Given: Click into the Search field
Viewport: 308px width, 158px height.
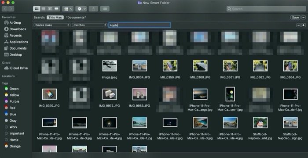Looking at the screenshot, I should tap(266, 9).
